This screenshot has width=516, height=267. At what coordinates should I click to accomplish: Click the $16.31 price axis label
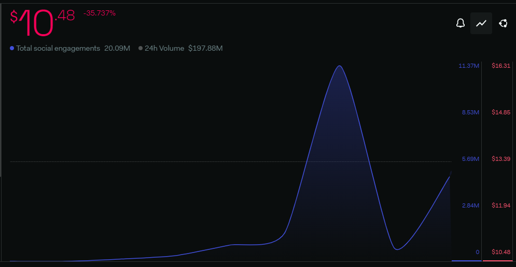(501, 66)
